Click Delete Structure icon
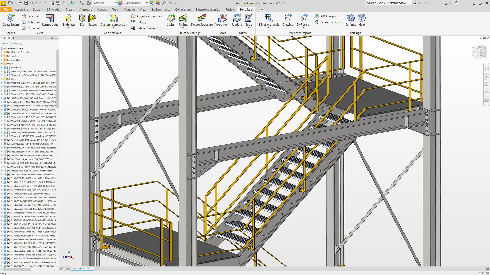This screenshot has width=490, height=275. [x=202, y=18]
